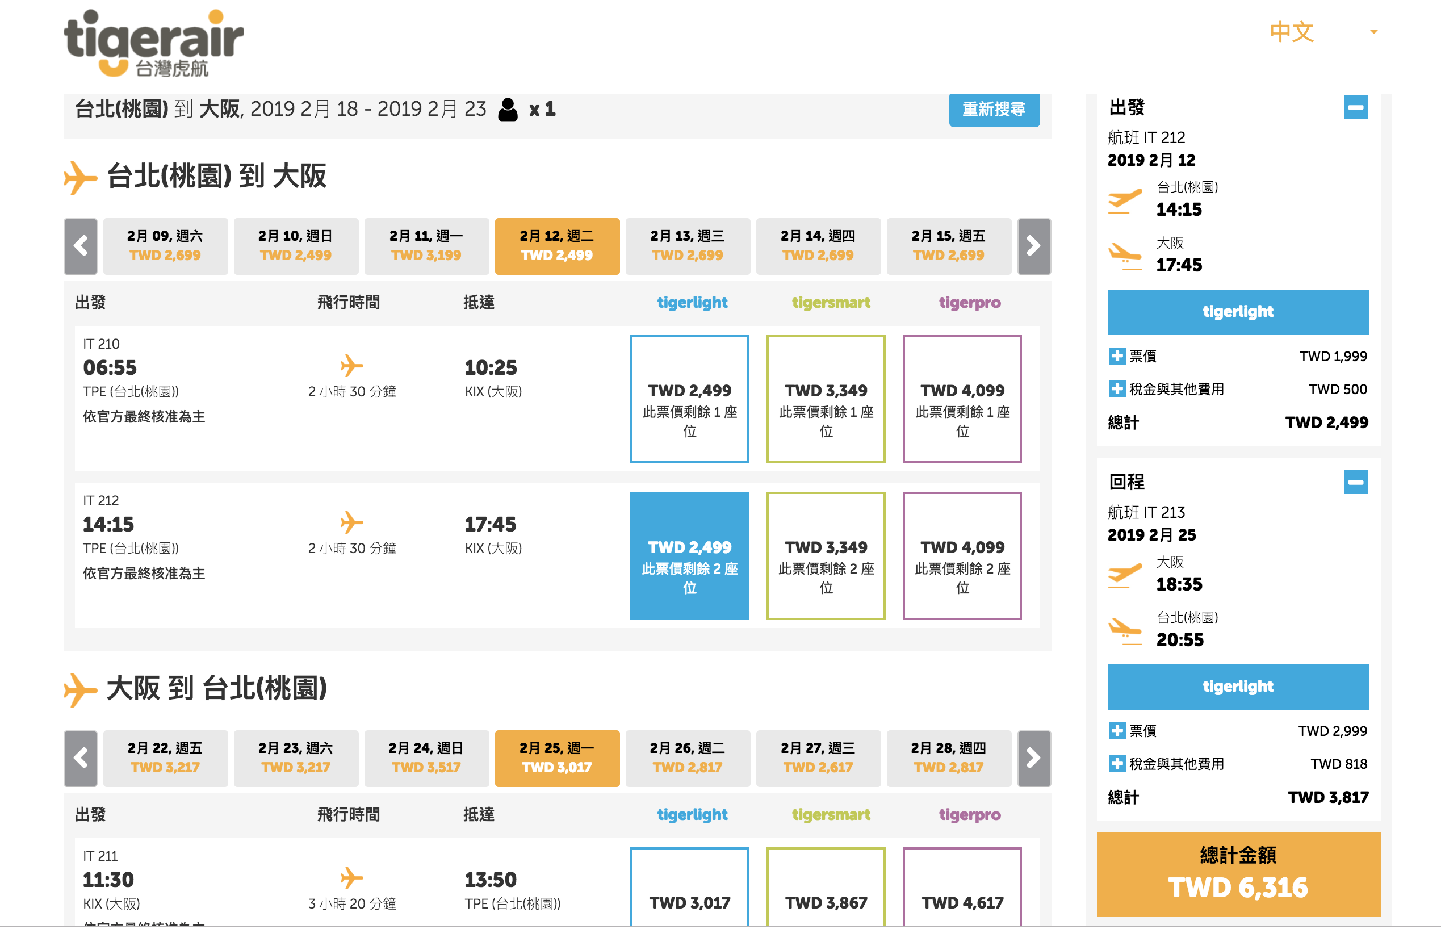The width and height of the screenshot is (1441, 929).
Task: Go to previous return dates arrow
Action: (81, 758)
